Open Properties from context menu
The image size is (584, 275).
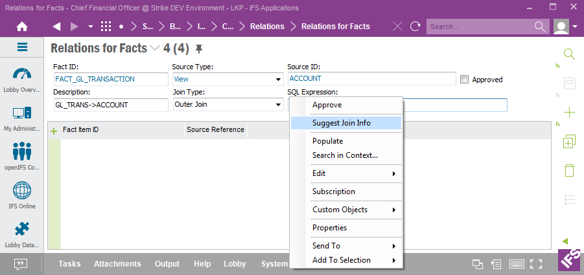[x=346, y=228]
